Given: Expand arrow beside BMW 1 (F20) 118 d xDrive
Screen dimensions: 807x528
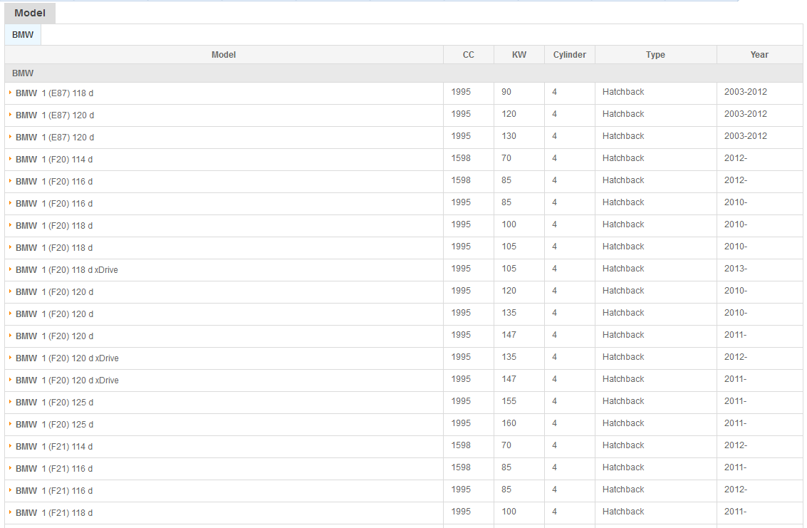Looking at the screenshot, I should point(10,269).
